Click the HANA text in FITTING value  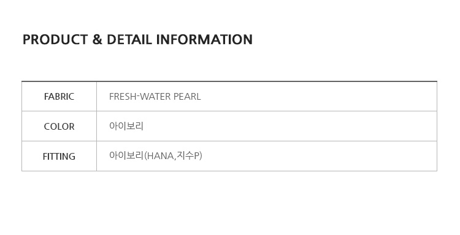click(x=161, y=155)
